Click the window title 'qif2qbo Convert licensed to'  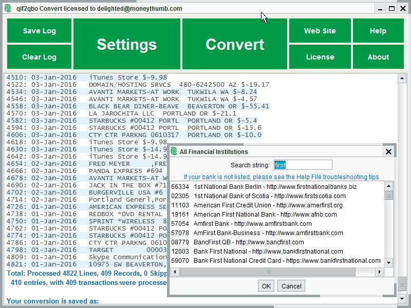(x=99, y=9)
